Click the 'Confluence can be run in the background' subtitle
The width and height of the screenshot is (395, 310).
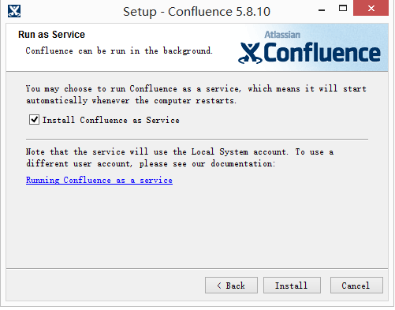(x=119, y=50)
